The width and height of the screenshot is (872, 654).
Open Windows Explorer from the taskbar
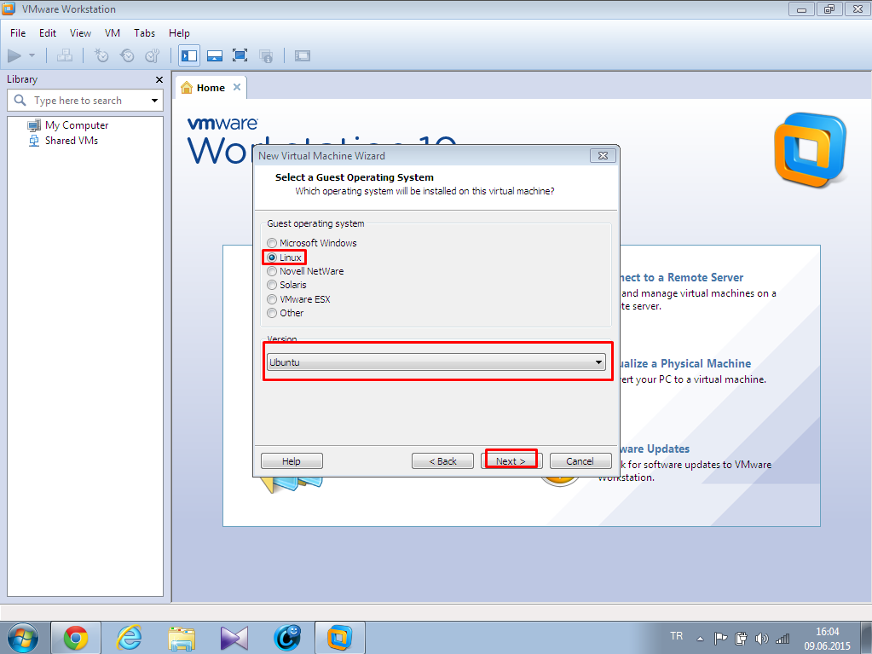182,637
